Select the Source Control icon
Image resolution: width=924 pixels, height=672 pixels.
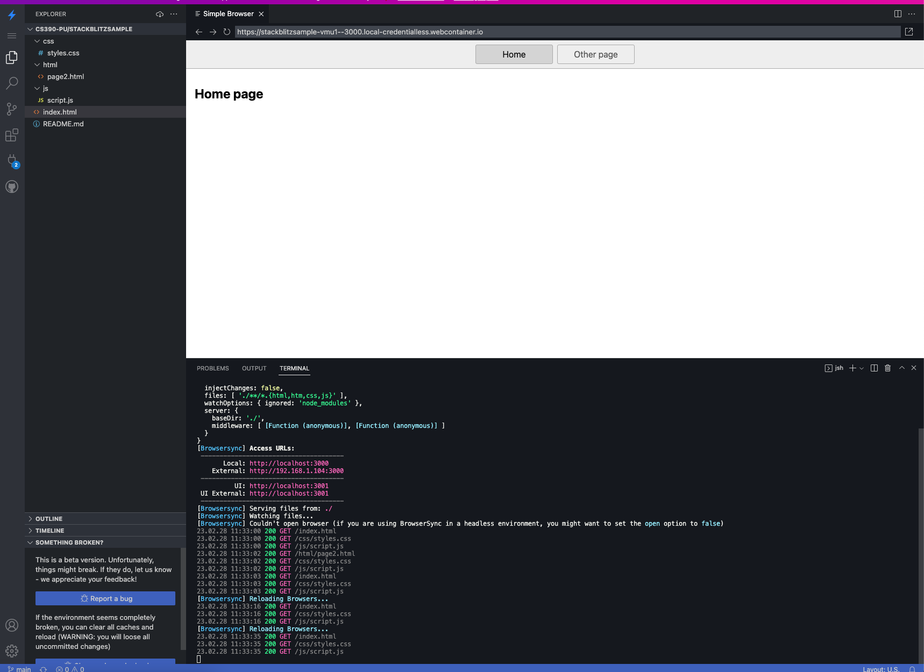click(12, 109)
